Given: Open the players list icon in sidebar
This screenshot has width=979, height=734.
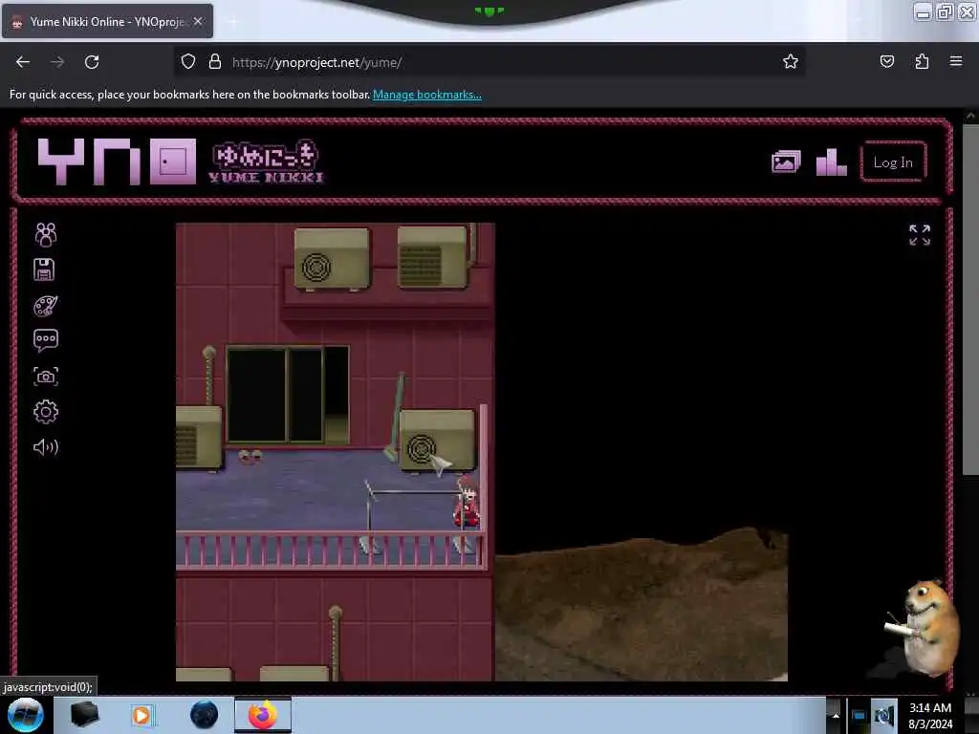Looking at the screenshot, I should click(46, 235).
